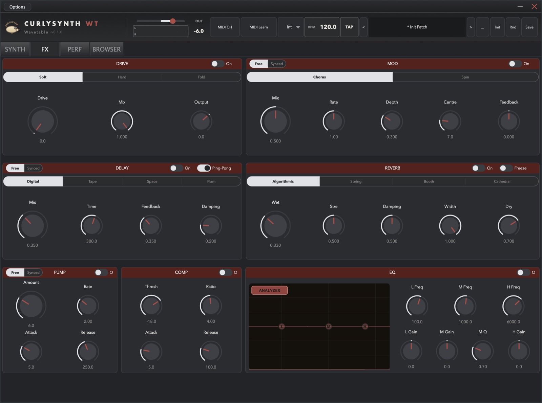Click the Save patch button
This screenshot has height=403, width=542.
529,27
